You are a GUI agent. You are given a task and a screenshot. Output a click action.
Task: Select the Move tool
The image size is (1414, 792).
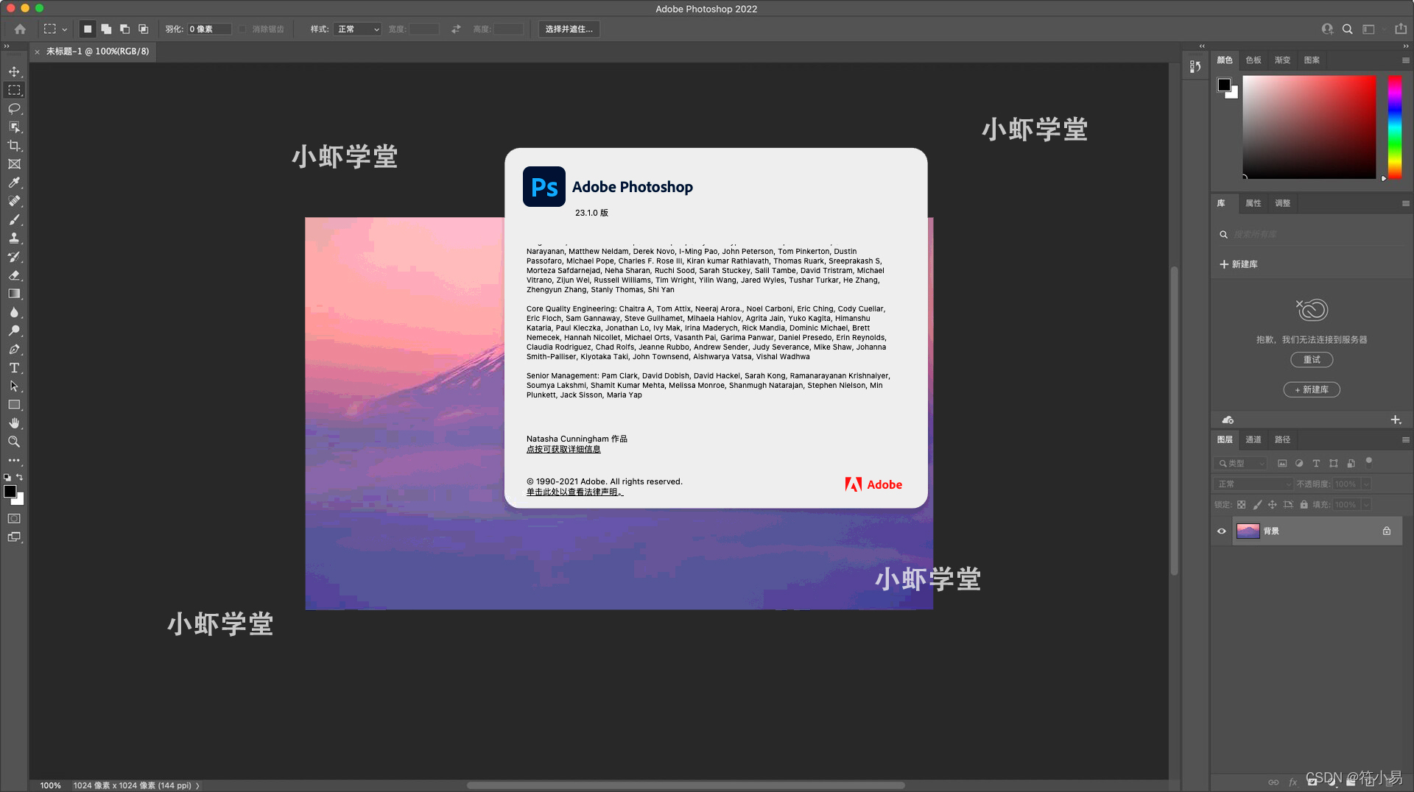point(14,71)
